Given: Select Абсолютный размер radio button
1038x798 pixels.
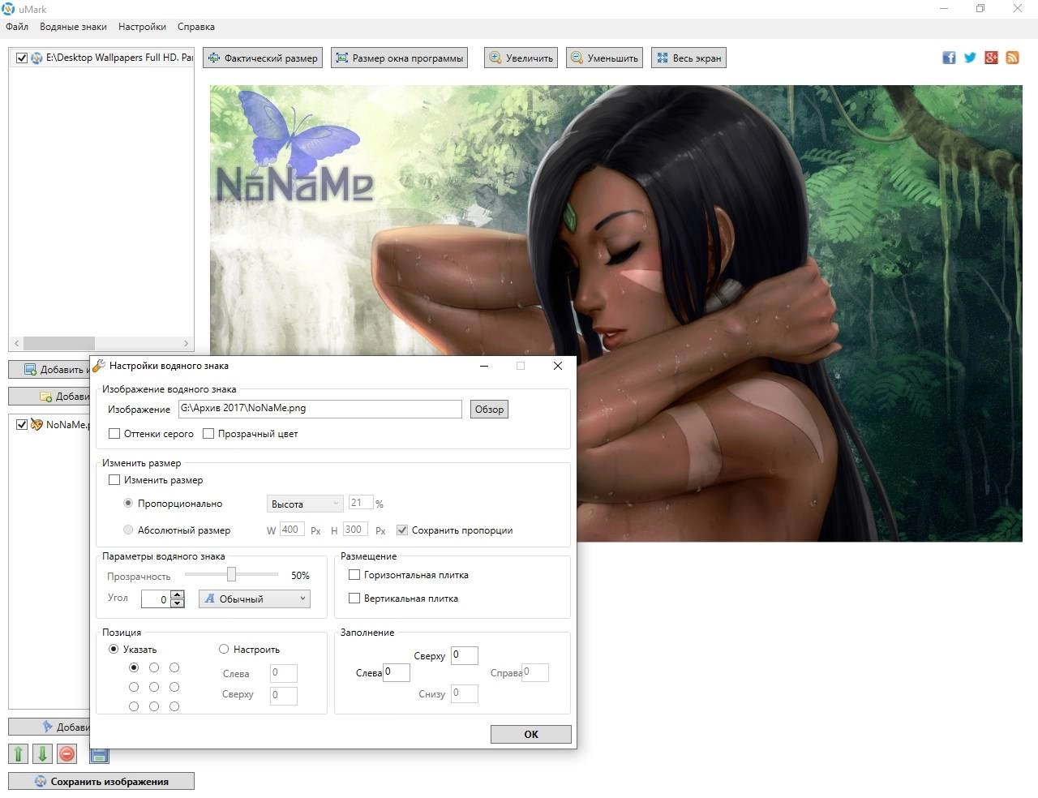Looking at the screenshot, I should pyautogui.click(x=128, y=530).
